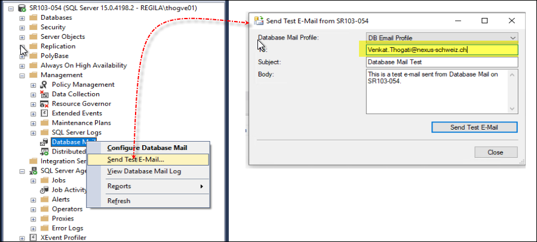Open the Database Mail Profile dropdown
Screen dimensions: 537x242
(513, 38)
